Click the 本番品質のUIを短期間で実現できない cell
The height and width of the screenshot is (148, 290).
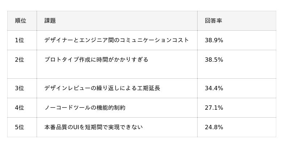(x=94, y=127)
